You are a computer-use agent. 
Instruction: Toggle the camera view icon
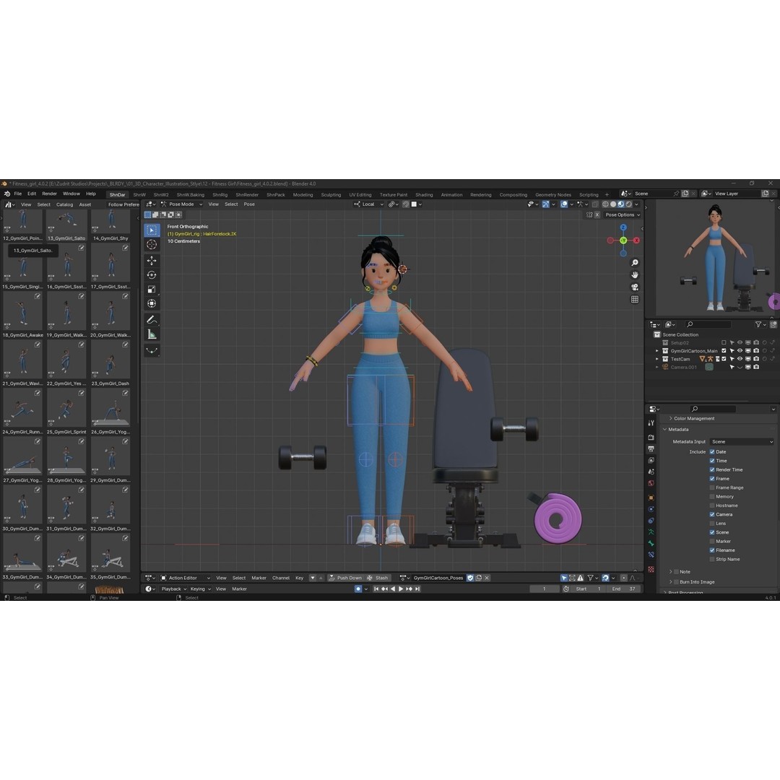click(x=635, y=287)
